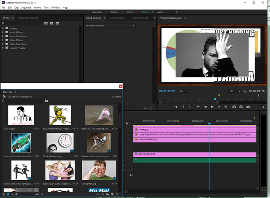Open the Window menu
Viewport: 270px width, 198px height.
[56, 8]
